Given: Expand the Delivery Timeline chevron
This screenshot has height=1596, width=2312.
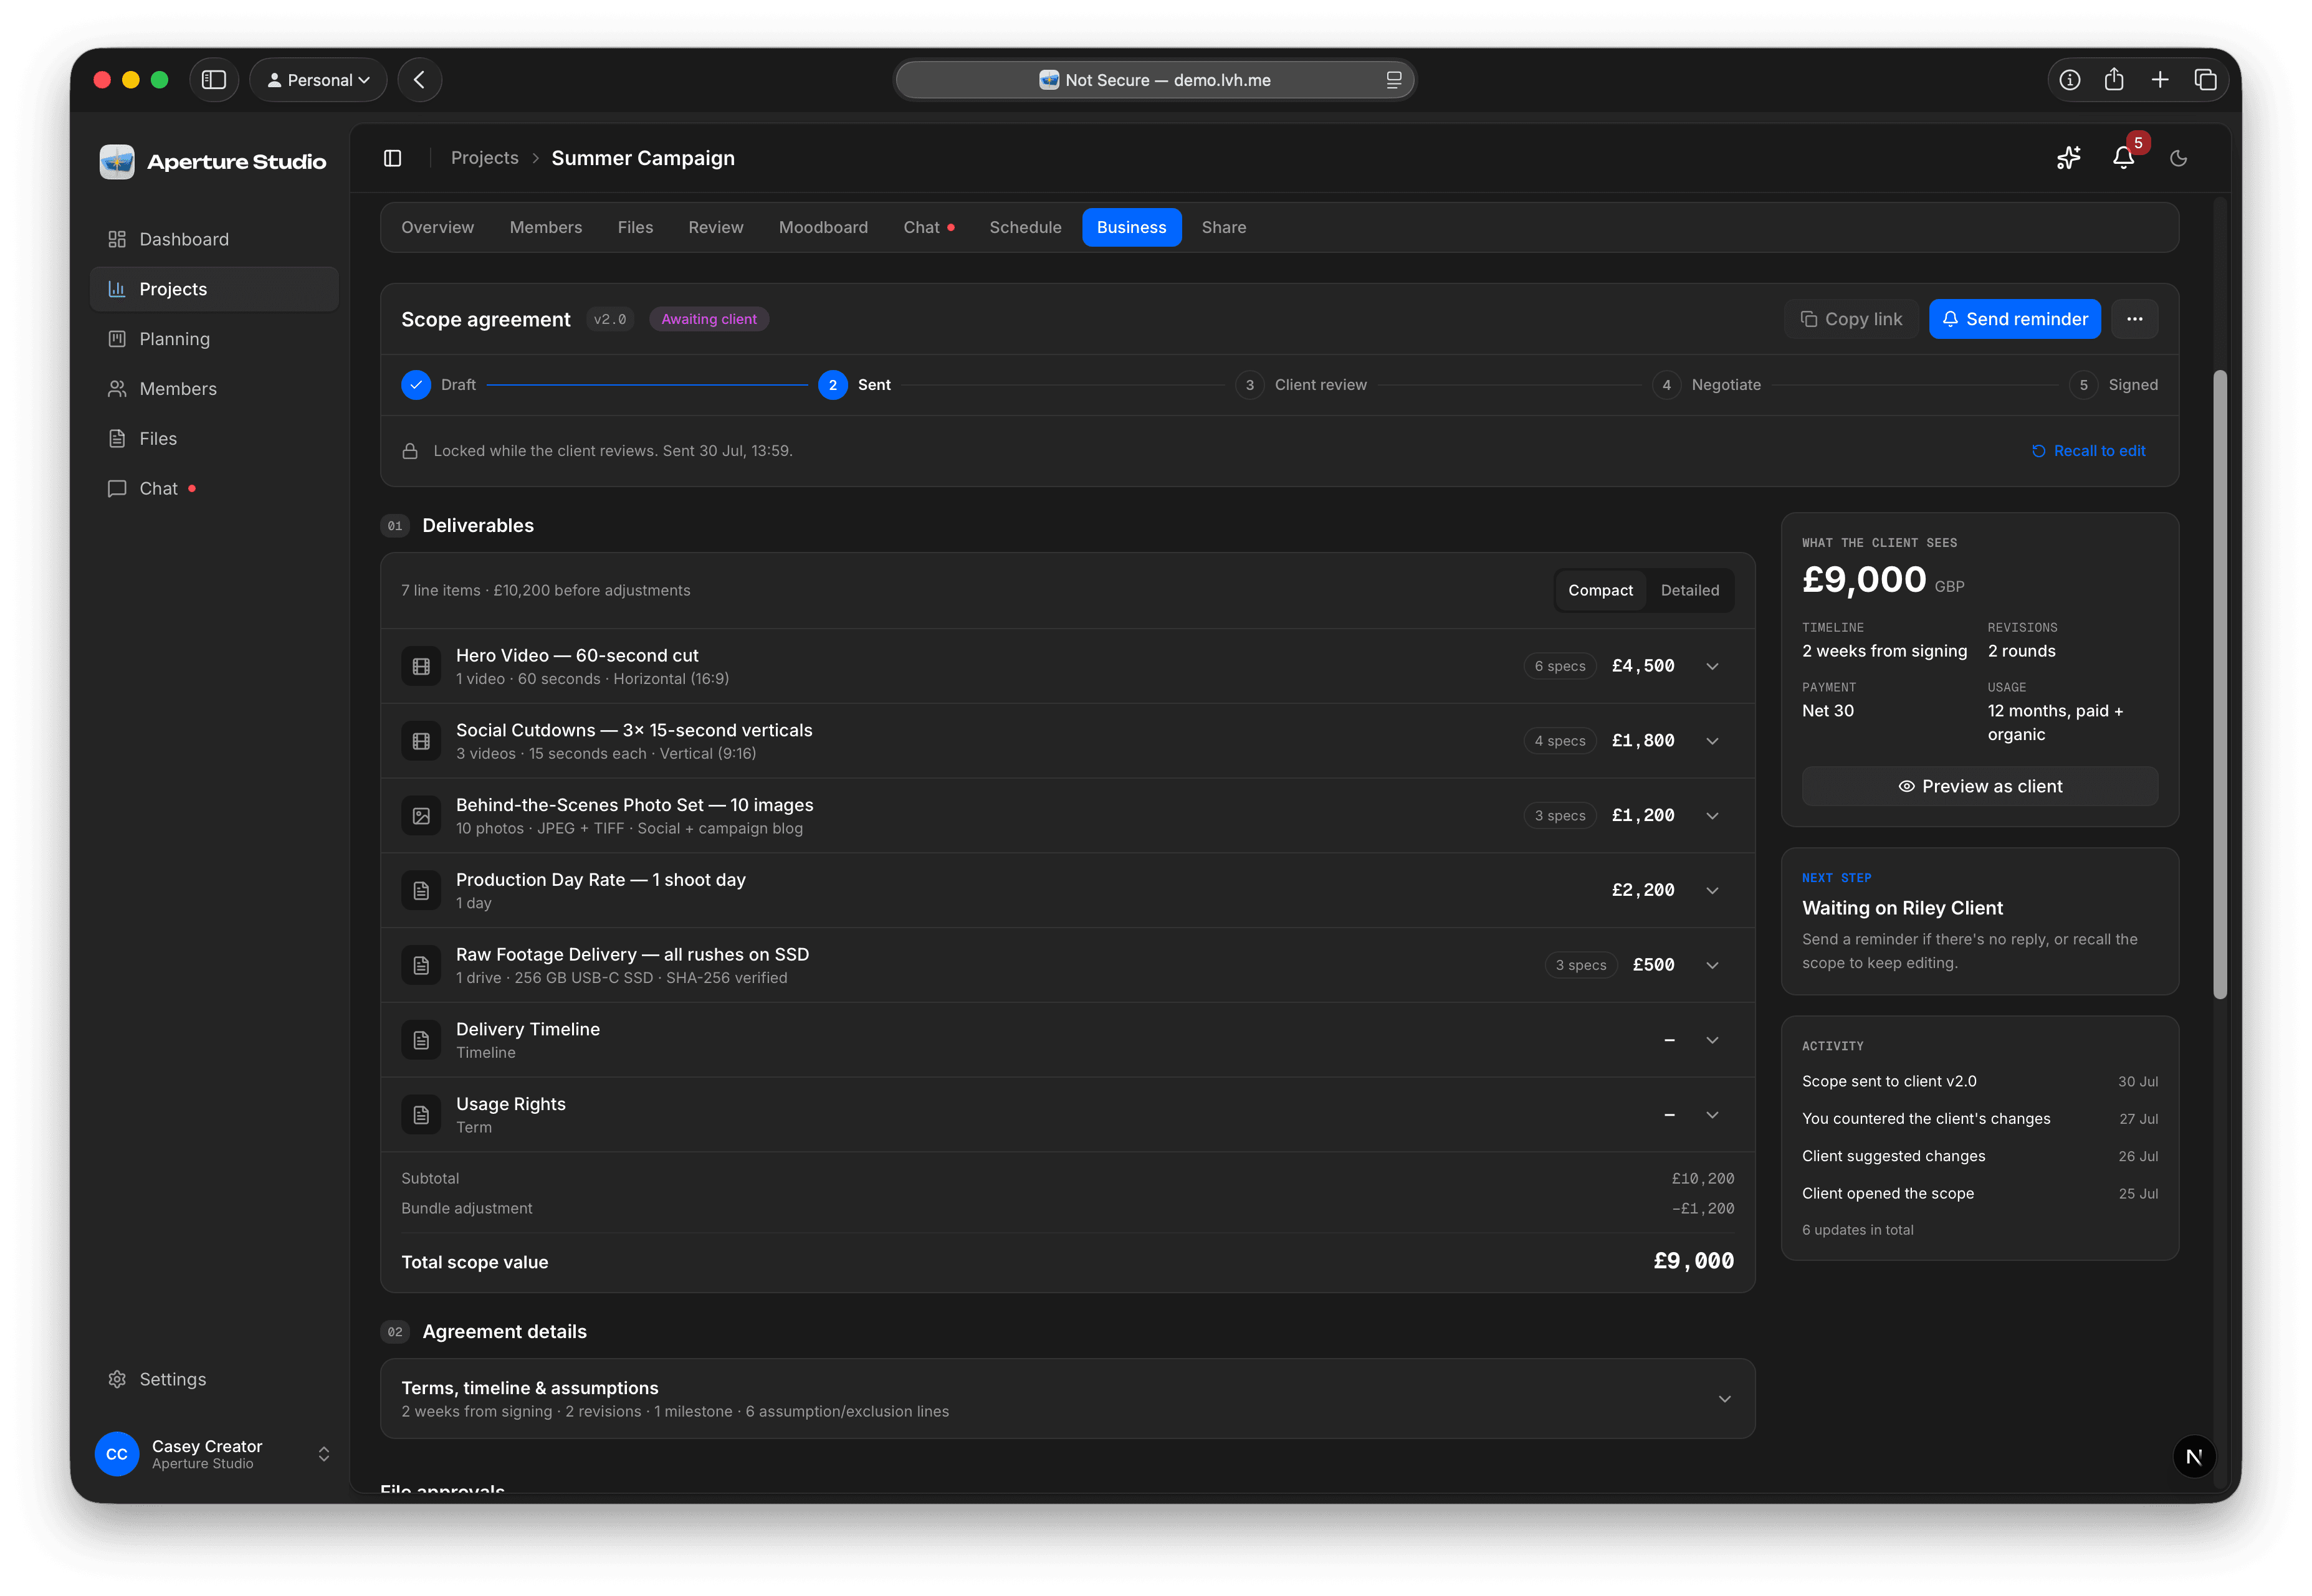Looking at the screenshot, I should coord(1712,1040).
